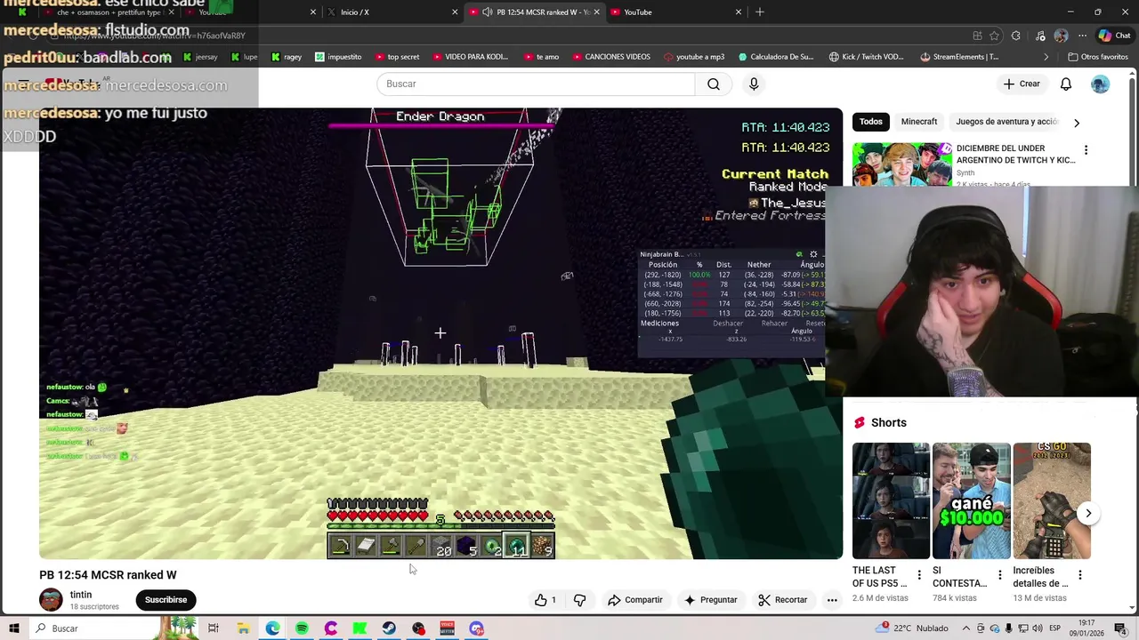Open YouTube notifications bell
Screen dimensions: 1139x640
tap(1066, 84)
